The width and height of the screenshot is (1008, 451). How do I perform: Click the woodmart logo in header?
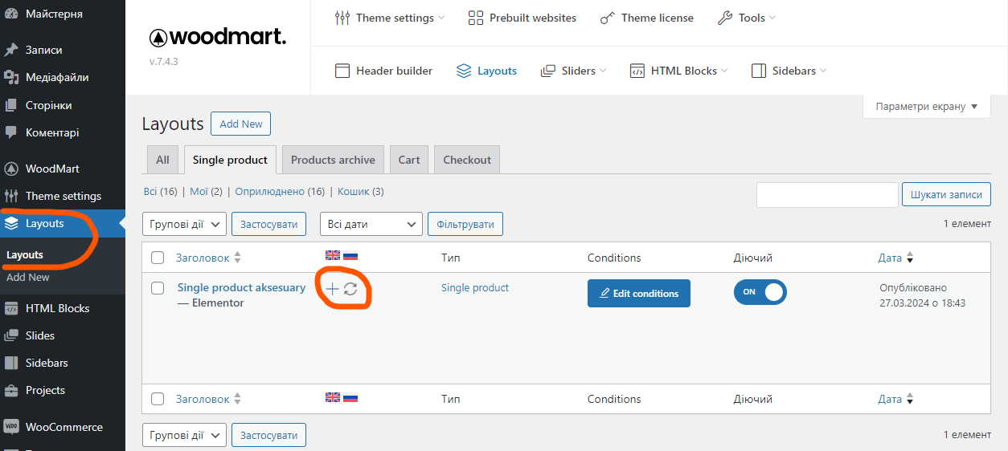point(218,37)
